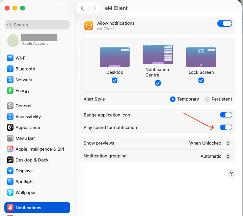
Task: Select the Persistent alert style
Action: (207, 99)
